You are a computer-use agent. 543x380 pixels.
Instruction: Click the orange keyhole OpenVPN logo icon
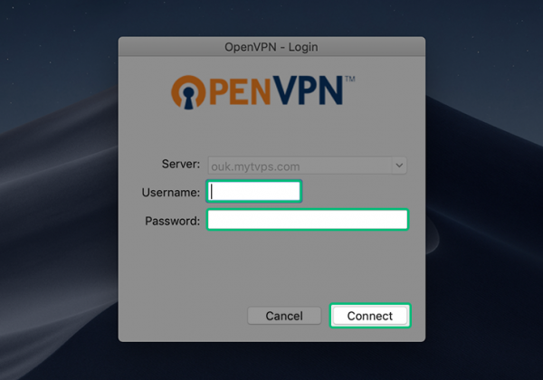(188, 92)
